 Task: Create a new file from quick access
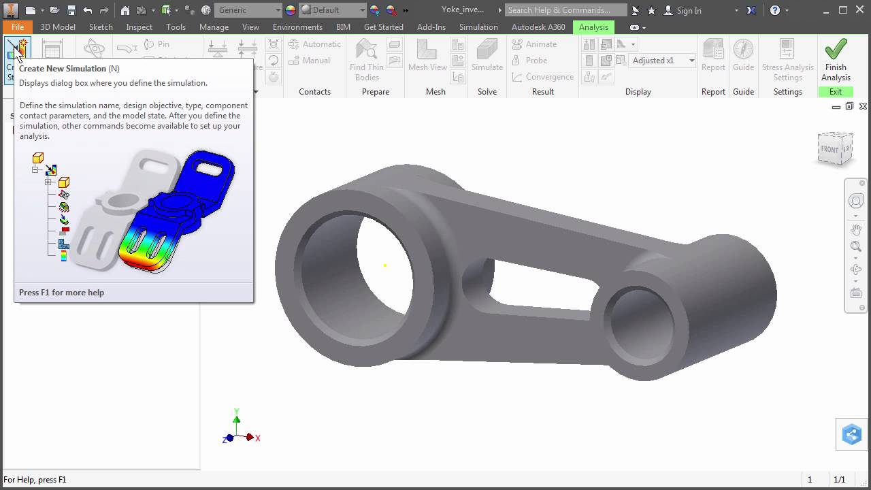click(x=31, y=10)
